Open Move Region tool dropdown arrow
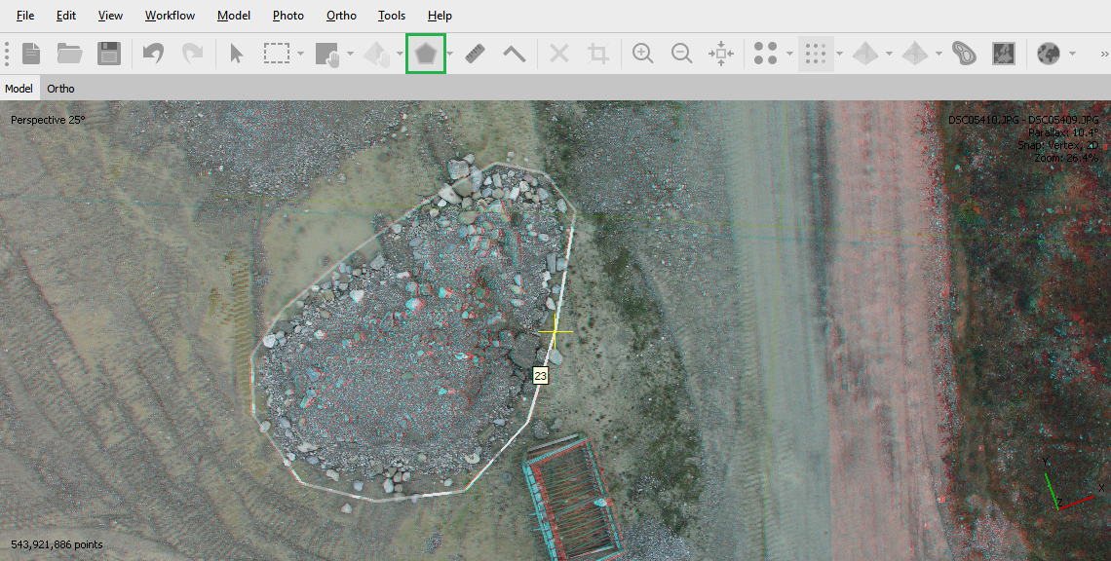 350,54
